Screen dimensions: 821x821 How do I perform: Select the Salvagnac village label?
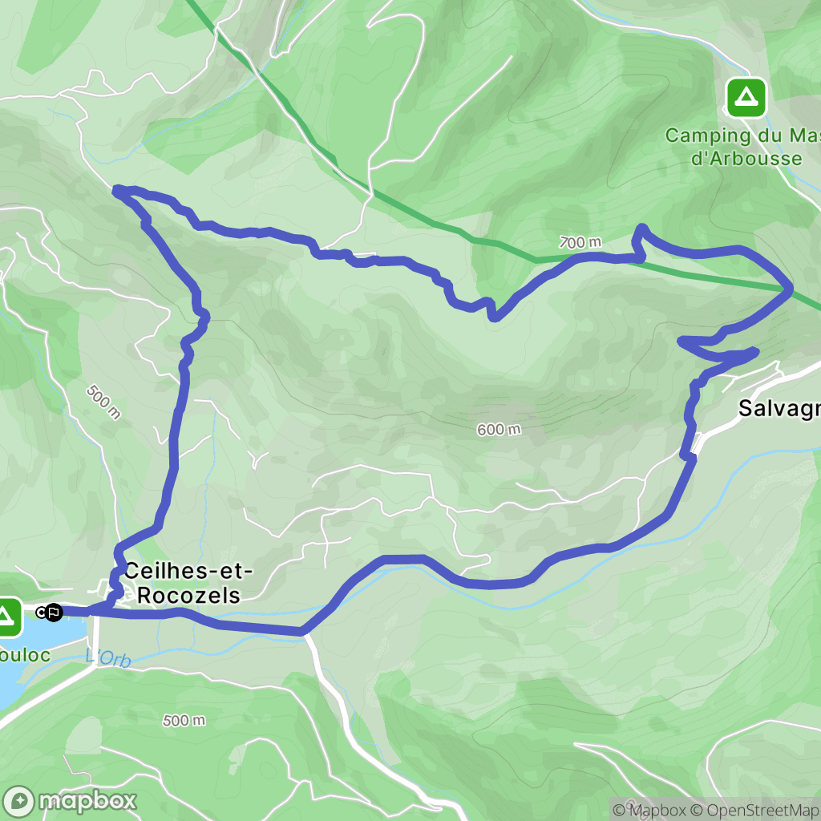tap(779, 408)
